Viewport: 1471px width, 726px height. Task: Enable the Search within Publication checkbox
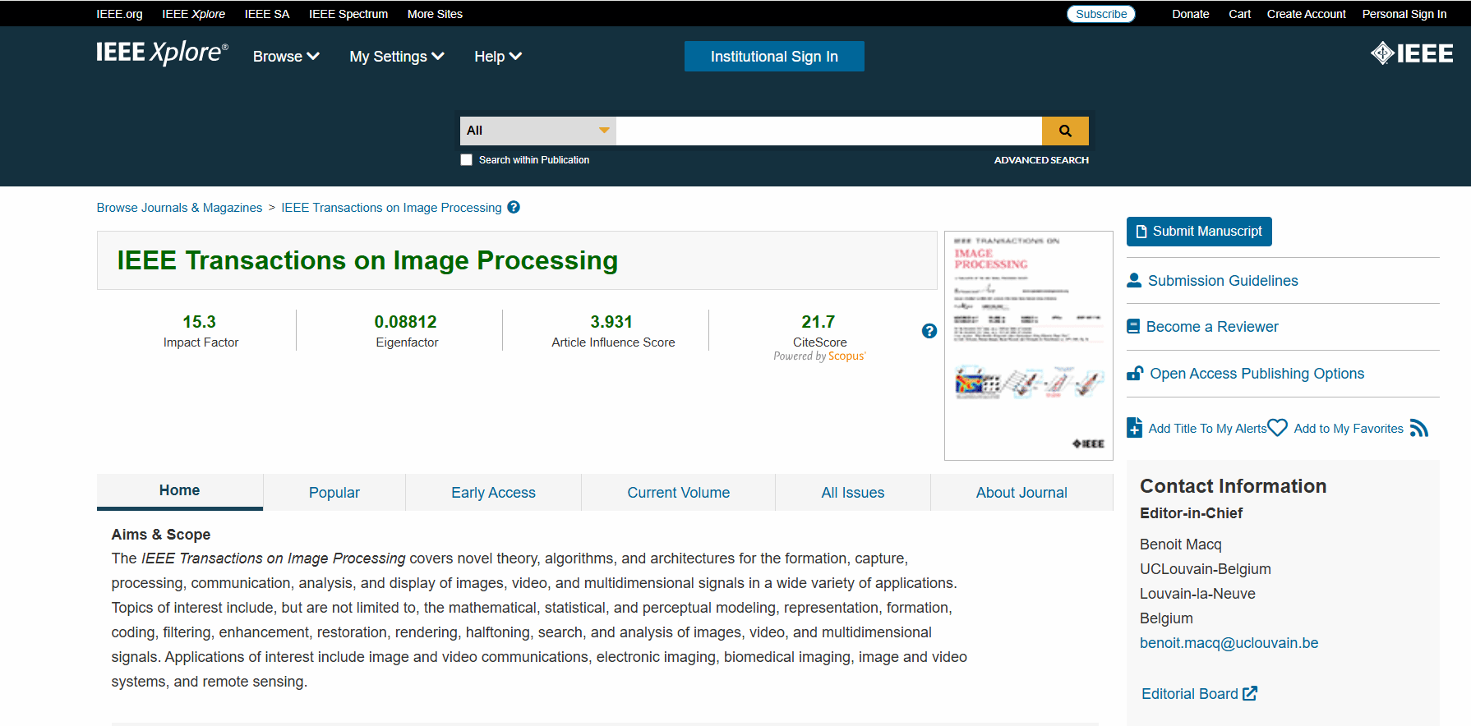coord(467,160)
